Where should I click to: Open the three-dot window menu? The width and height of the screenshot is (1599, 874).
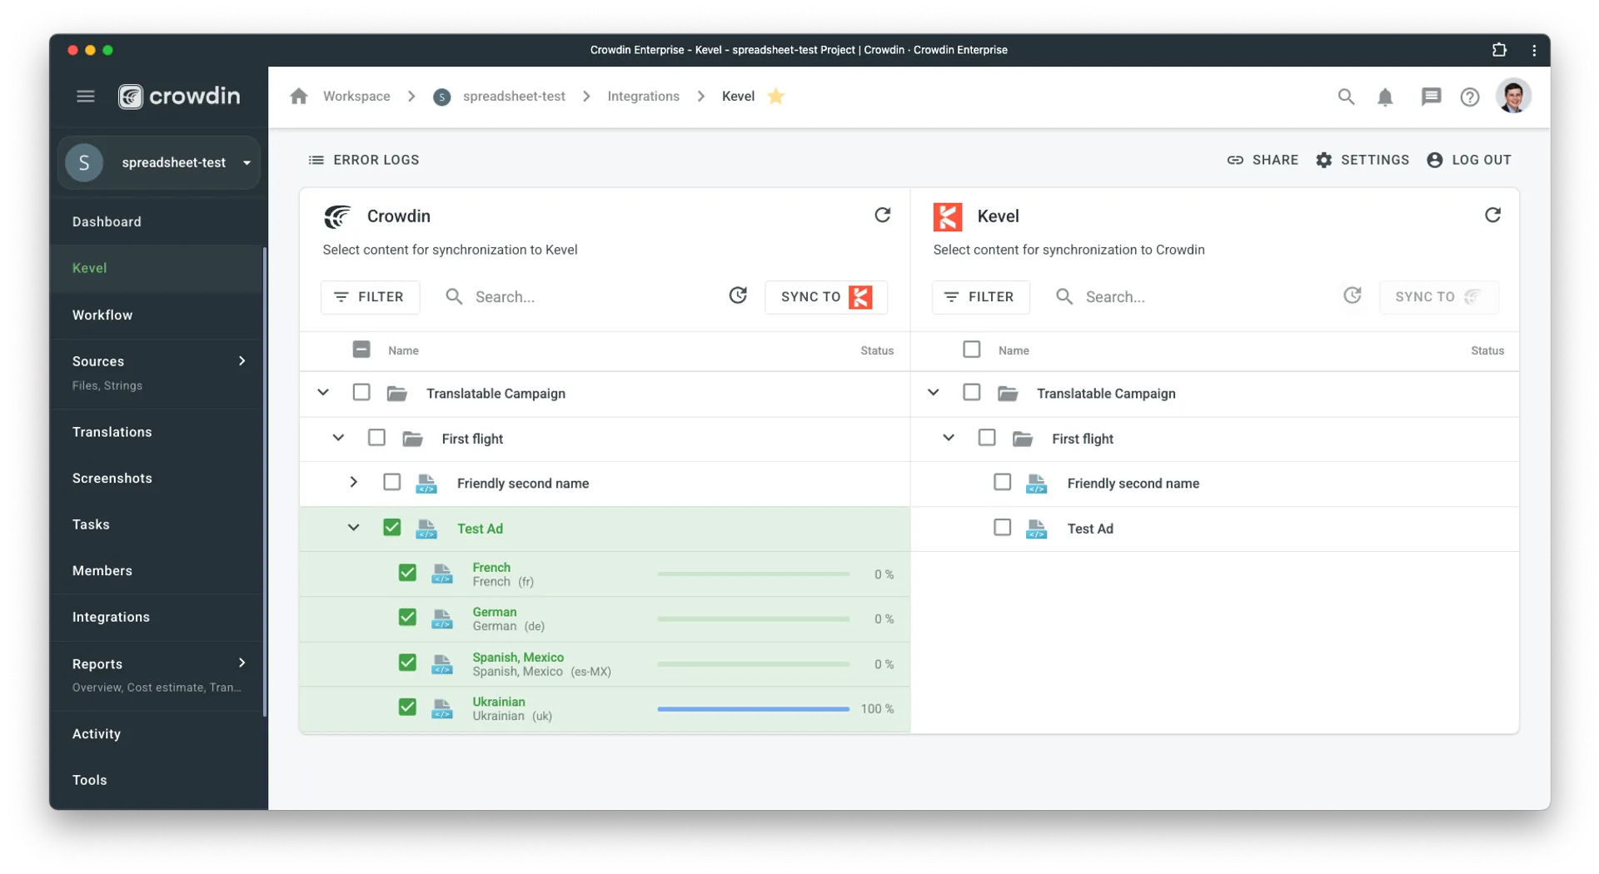pos(1534,50)
